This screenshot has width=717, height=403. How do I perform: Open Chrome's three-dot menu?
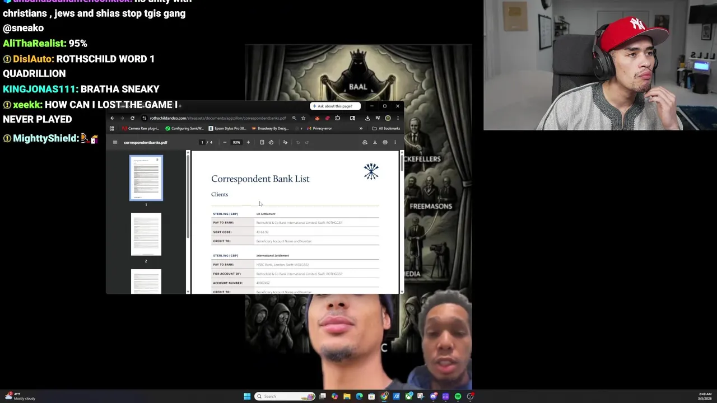(x=398, y=118)
